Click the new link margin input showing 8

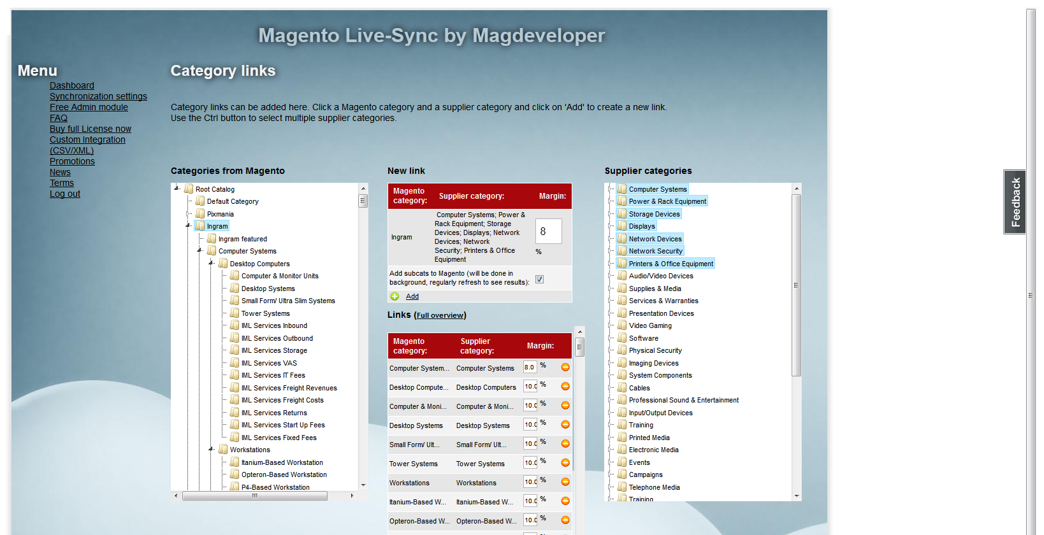click(548, 231)
